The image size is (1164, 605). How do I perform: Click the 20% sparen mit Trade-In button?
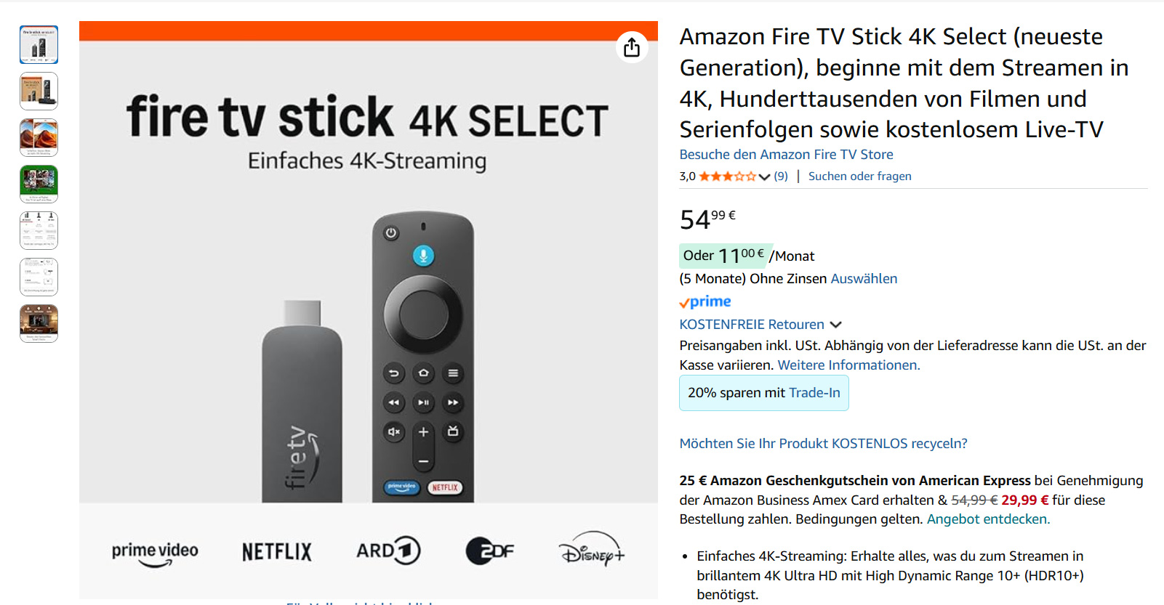pos(763,393)
